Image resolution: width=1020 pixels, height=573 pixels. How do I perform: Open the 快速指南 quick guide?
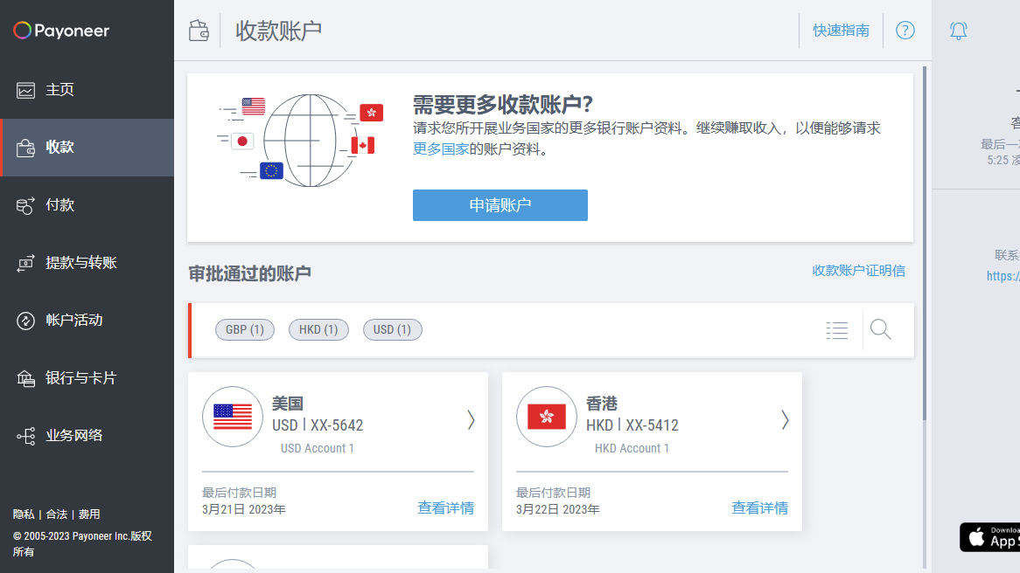(x=841, y=31)
